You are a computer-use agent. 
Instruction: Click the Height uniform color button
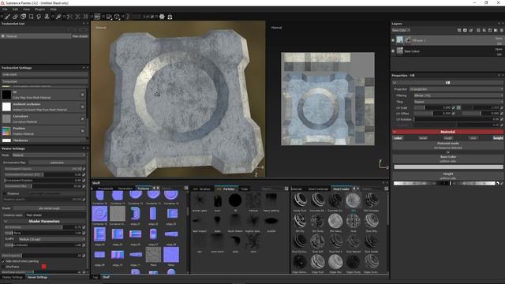pyautogui.click(x=447, y=176)
